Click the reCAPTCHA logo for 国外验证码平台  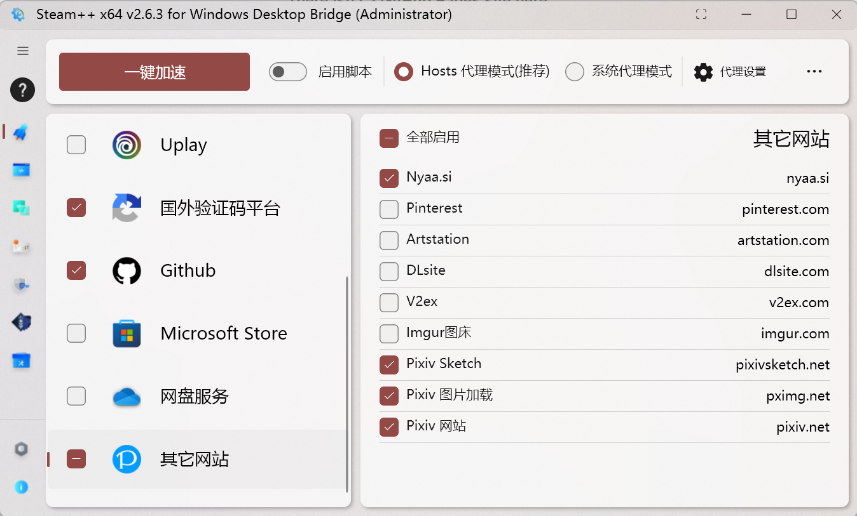tap(127, 208)
